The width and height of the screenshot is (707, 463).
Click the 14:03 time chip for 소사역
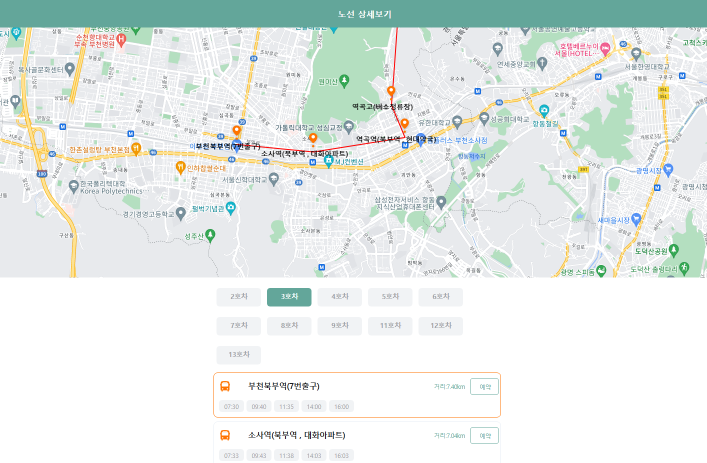(314, 455)
